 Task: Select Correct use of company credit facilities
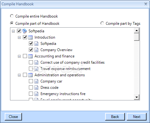pyautogui.click(x=72, y=62)
